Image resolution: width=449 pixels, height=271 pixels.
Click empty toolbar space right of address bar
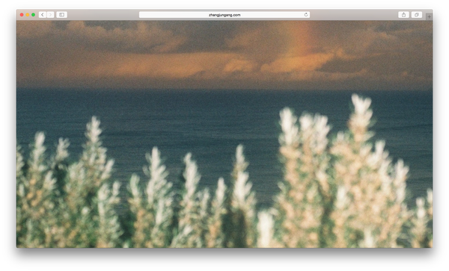click(354, 15)
